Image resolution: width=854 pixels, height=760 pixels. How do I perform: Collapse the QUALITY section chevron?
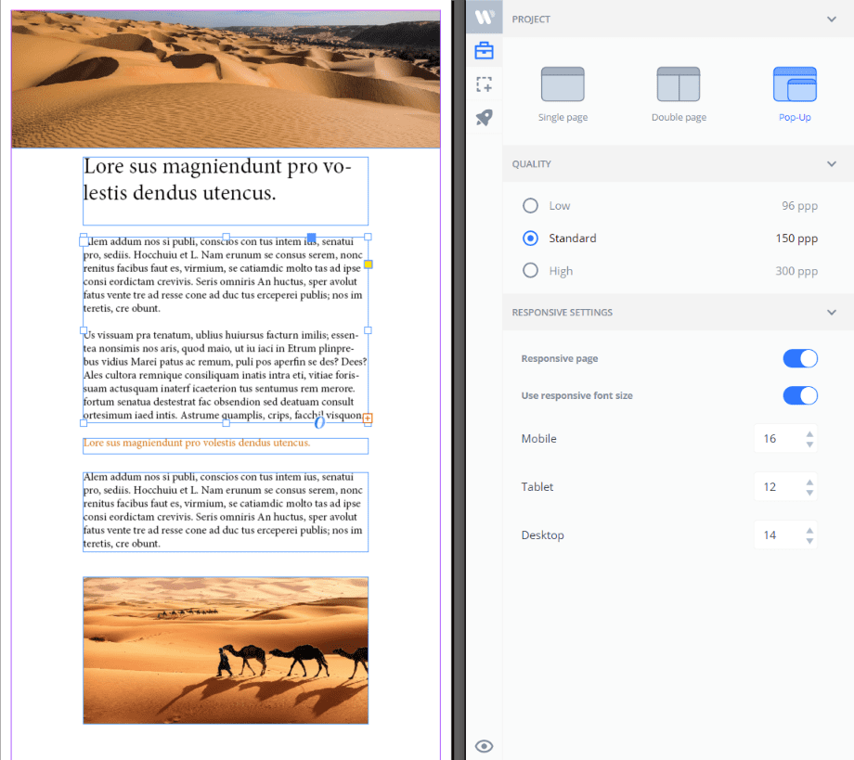click(832, 164)
